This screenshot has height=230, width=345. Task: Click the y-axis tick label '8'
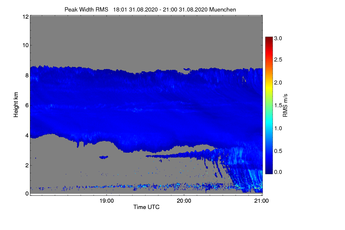point(27,75)
